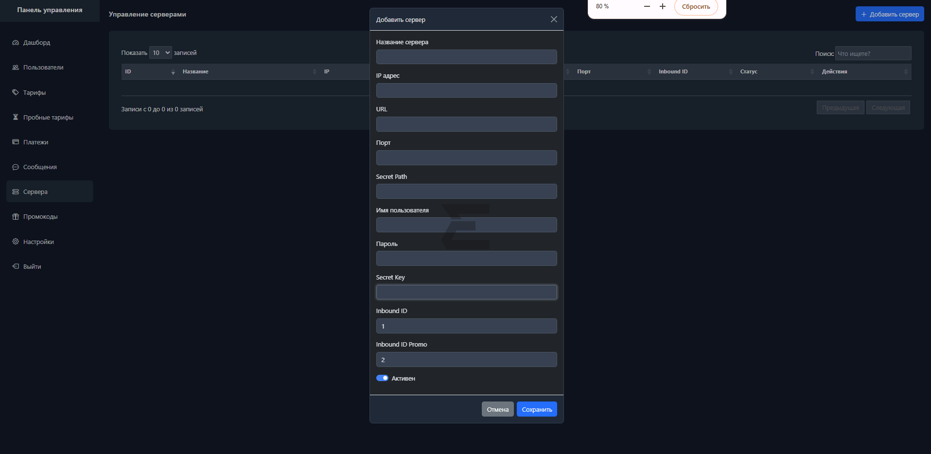This screenshot has width=931, height=454.
Task: Focus the Название сервера input field
Action: pos(466,57)
